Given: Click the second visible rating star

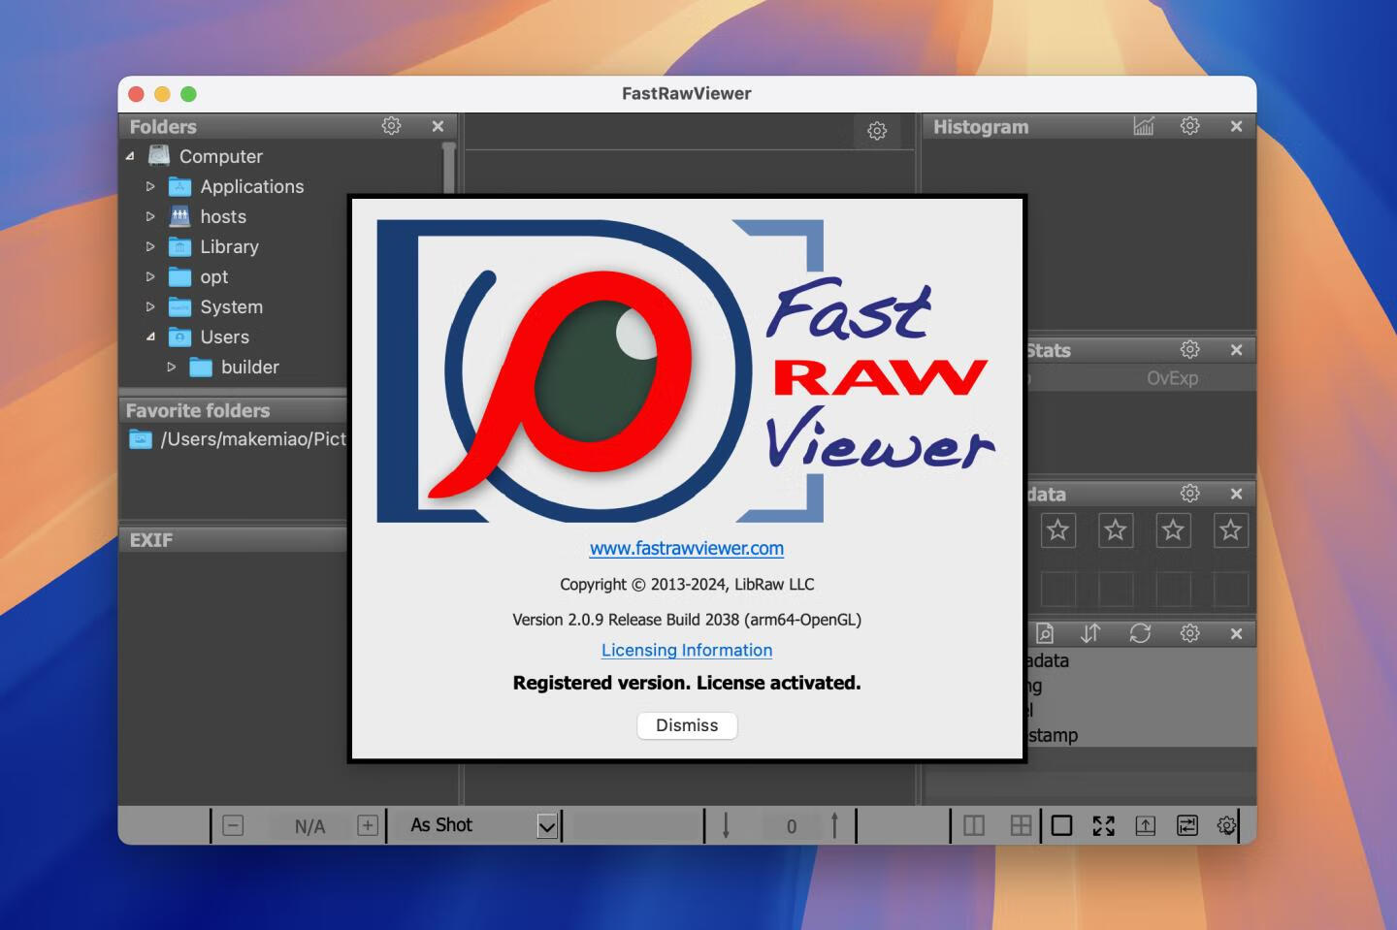Looking at the screenshot, I should point(1116,530).
